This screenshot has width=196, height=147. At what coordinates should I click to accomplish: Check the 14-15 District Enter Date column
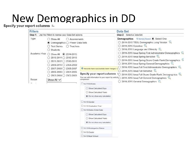[x=82, y=110]
